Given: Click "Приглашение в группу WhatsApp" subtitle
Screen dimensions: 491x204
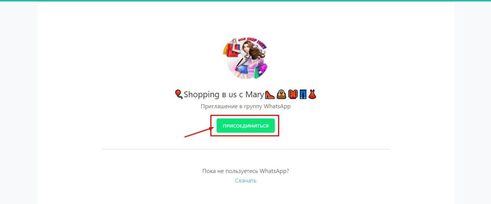Looking at the screenshot, I should 245,106.
